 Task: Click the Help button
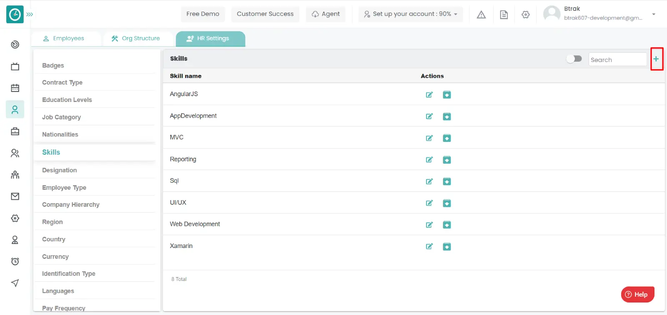[x=637, y=295]
